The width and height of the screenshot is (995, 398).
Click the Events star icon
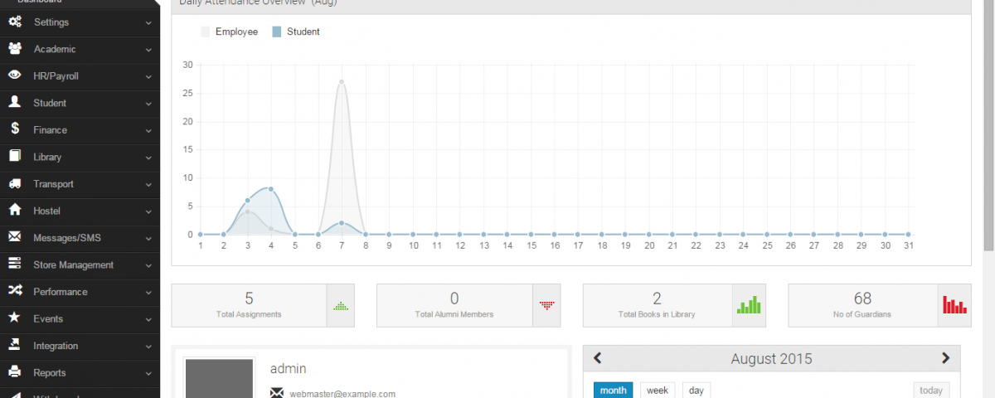[x=15, y=318]
